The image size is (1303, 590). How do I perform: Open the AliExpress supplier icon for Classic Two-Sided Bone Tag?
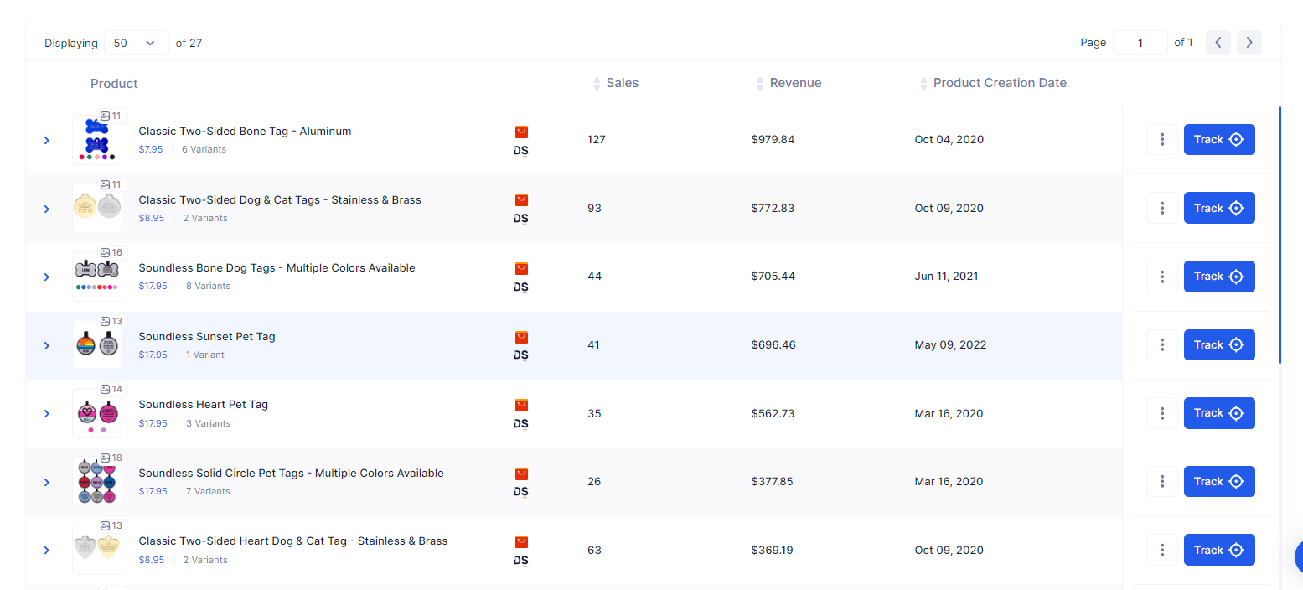521,132
